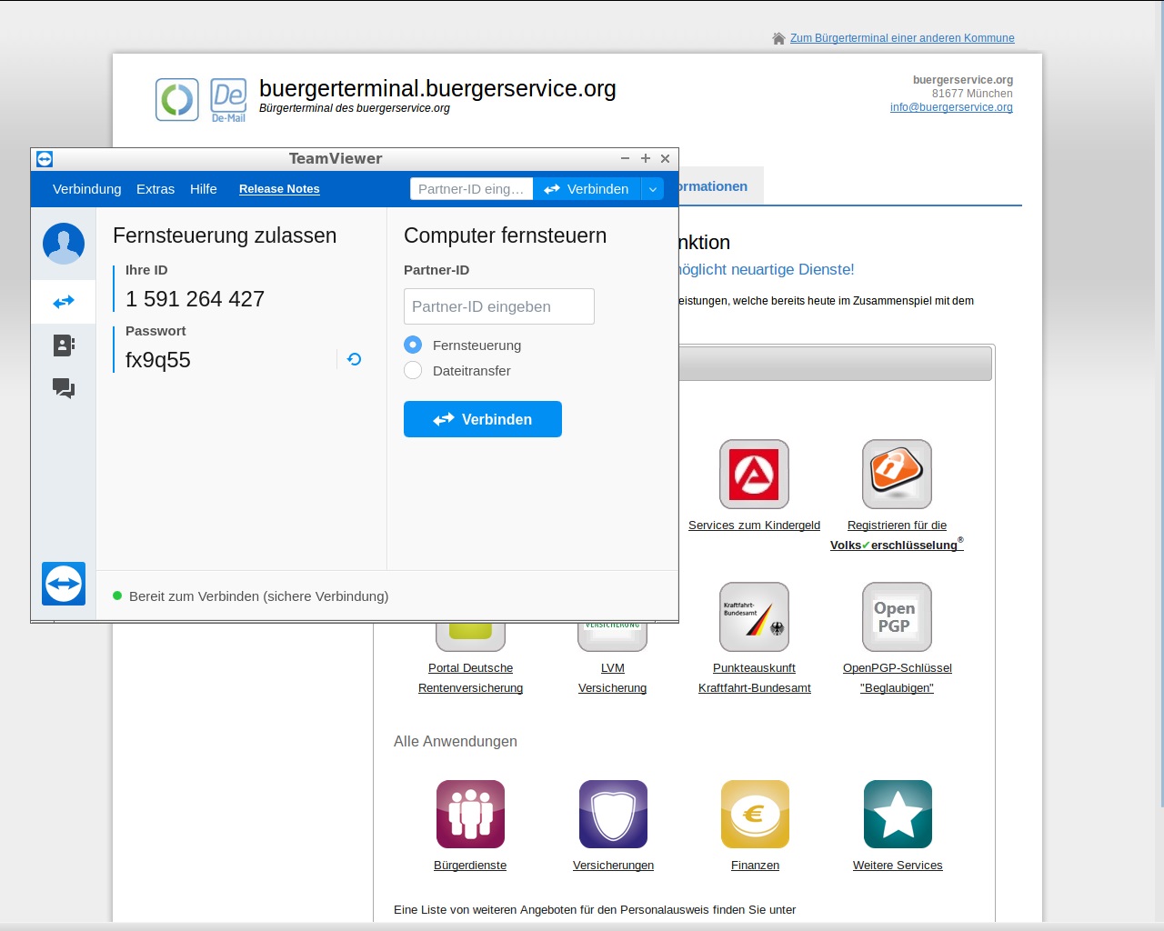Focus the toolbar Partner-ID input field
1164x931 pixels.
(x=472, y=189)
